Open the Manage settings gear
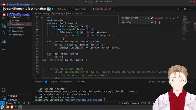This screenshot has width=196, height=110. (x=3, y=97)
